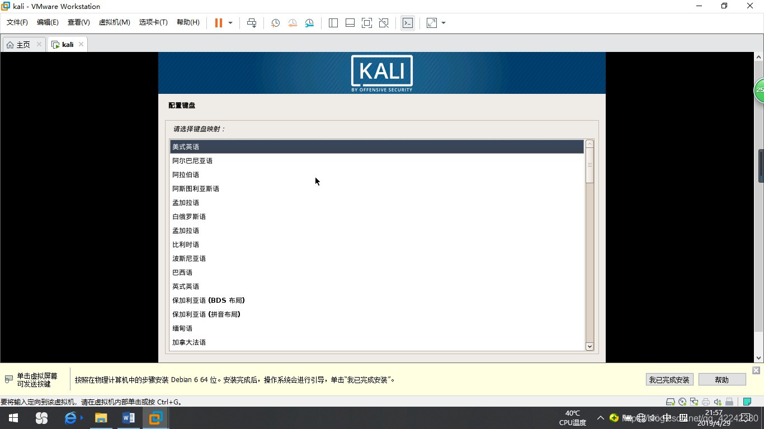Toggle Unity mode icon
This screenshot has width=764, height=429.
384,23
